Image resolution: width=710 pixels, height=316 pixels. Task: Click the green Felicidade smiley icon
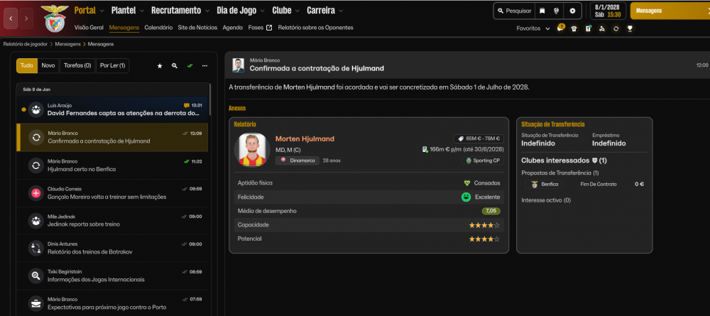click(x=466, y=197)
